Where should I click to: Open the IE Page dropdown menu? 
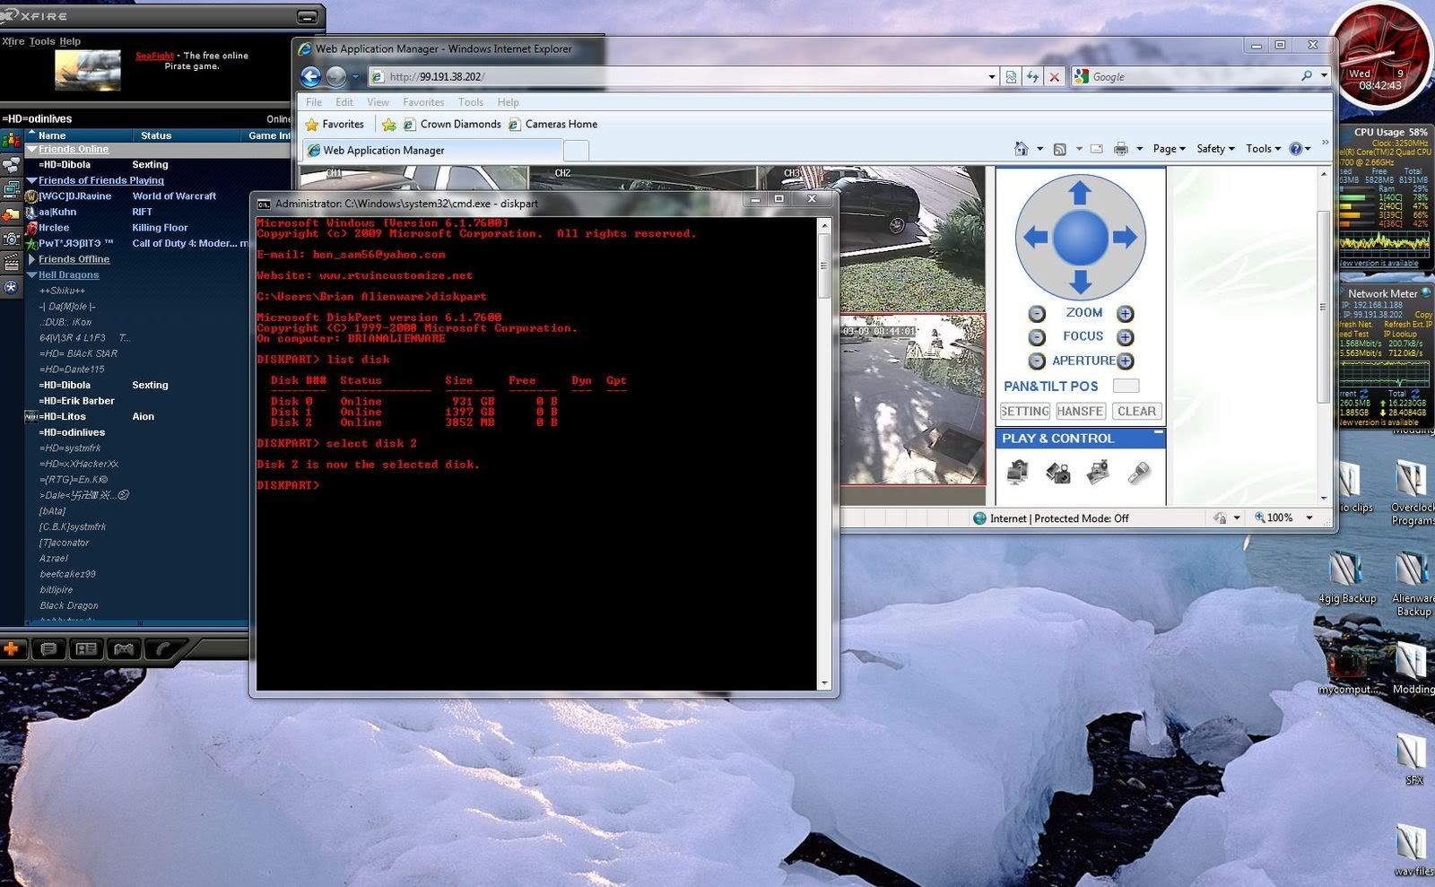[1170, 149]
